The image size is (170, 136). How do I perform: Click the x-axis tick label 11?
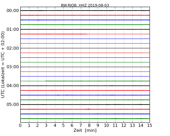tap(115, 126)
